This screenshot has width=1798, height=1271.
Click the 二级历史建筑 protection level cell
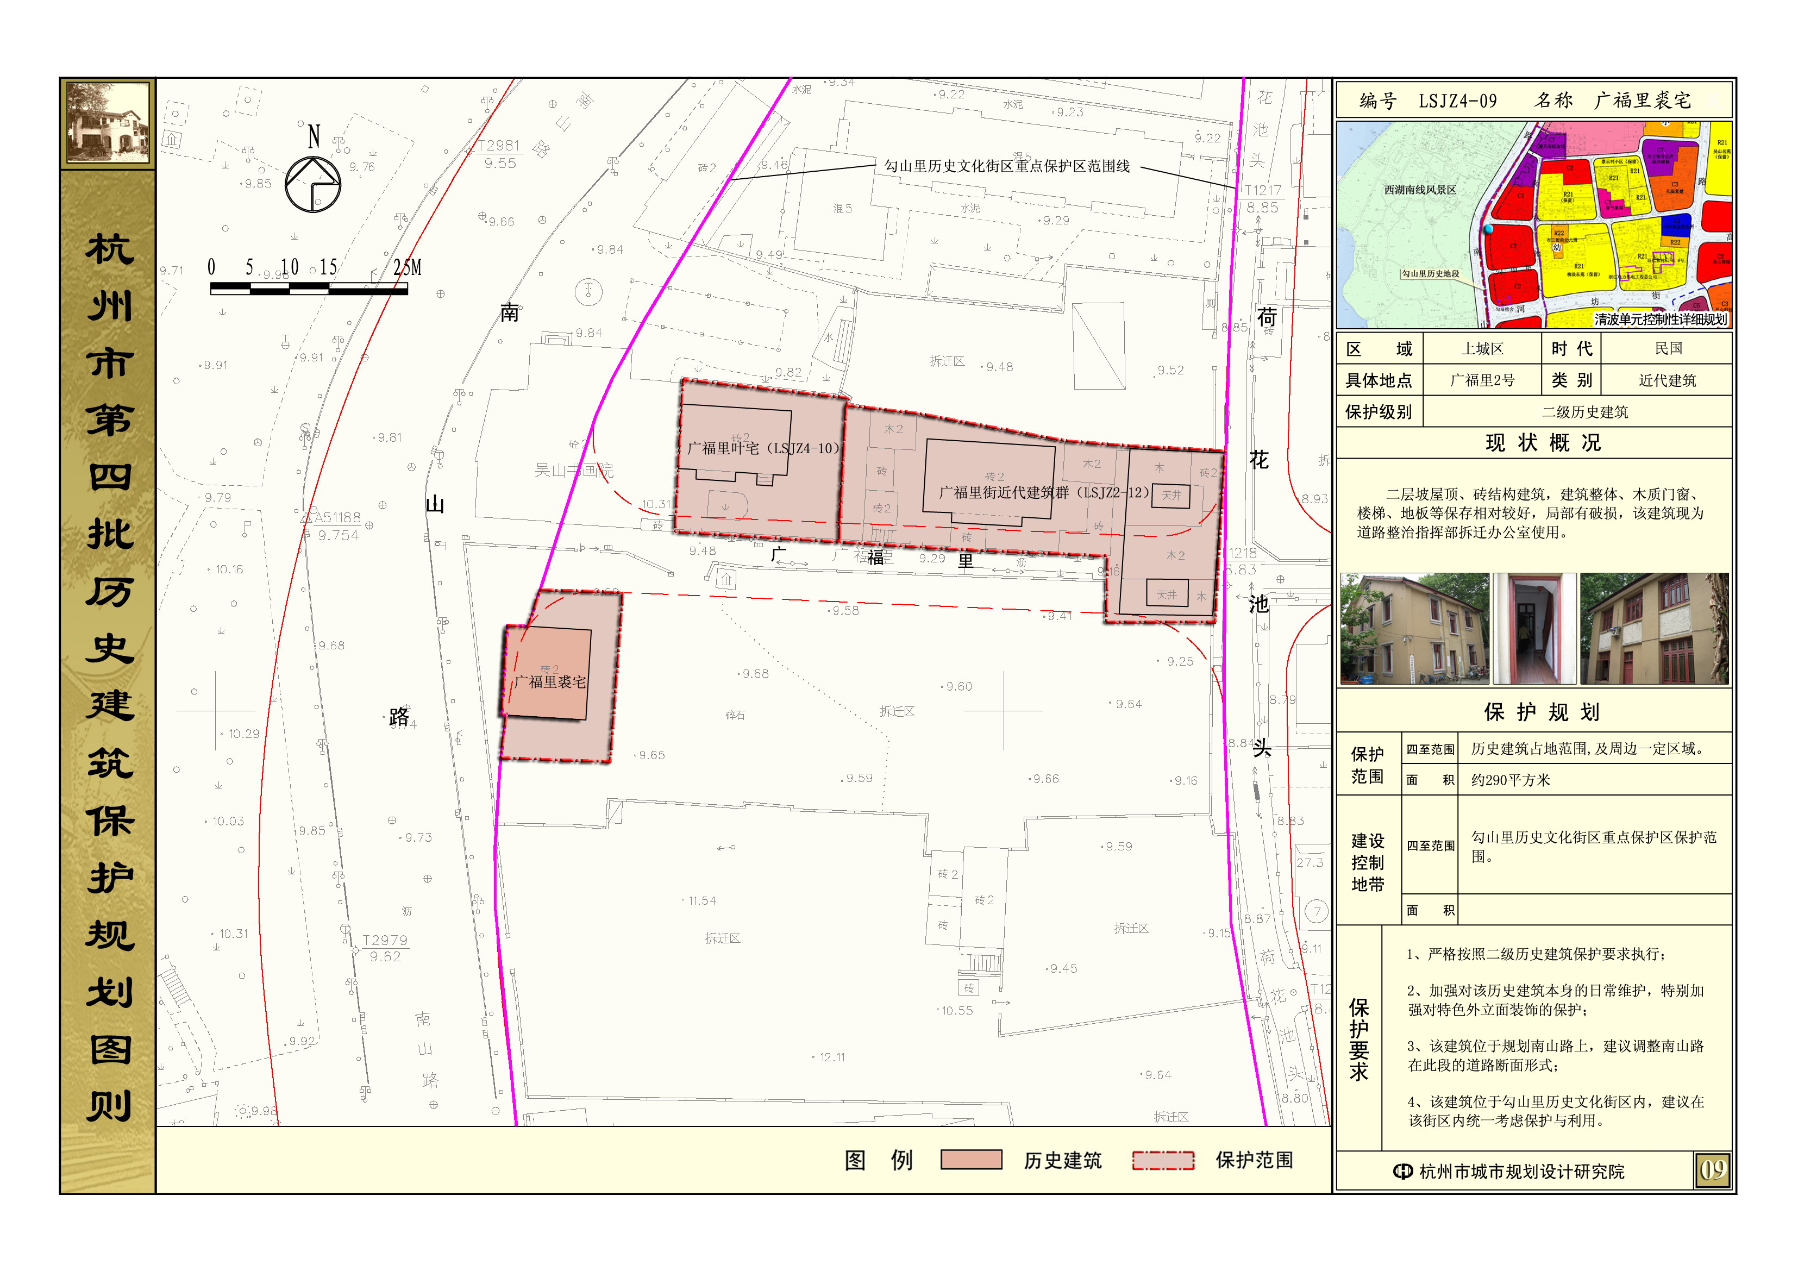1584,412
